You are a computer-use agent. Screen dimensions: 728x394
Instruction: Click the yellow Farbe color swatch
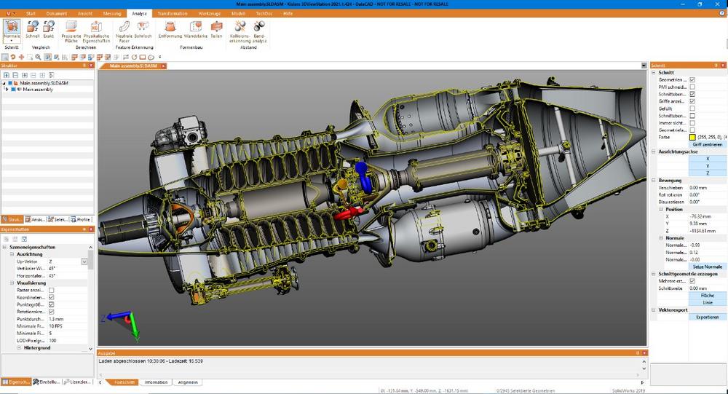(x=692, y=137)
